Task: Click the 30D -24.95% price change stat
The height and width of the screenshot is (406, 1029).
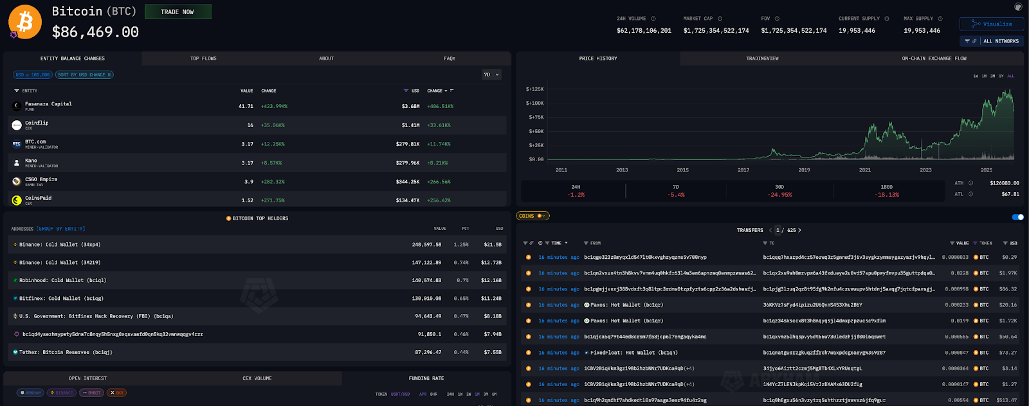Action: [779, 191]
